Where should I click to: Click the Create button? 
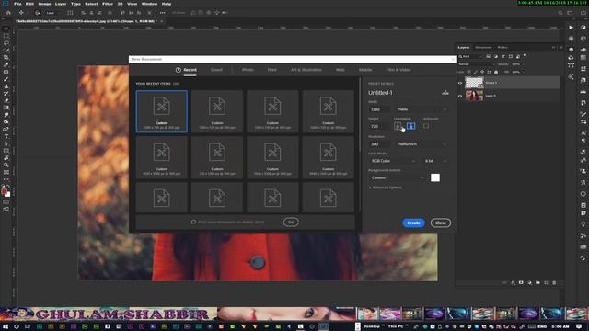pyautogui.click(x=413, y=223)
